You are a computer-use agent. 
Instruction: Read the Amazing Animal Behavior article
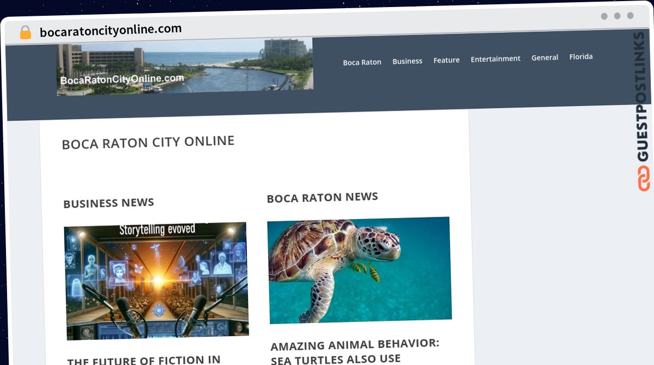point(355,351)
